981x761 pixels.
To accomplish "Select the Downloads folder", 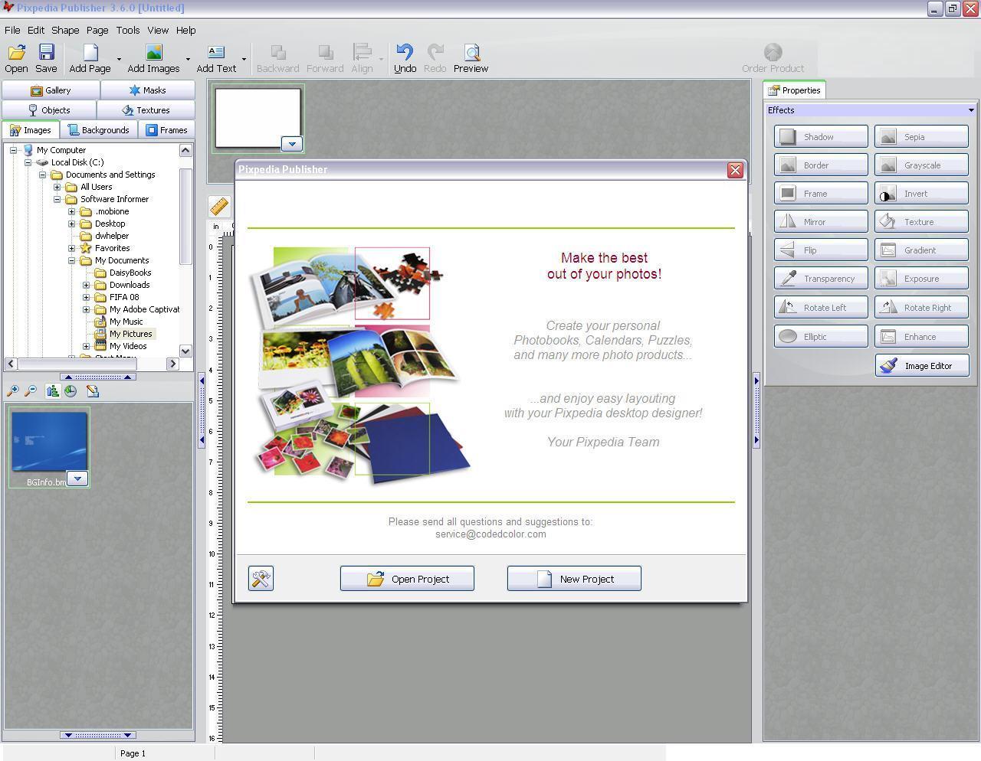I will click(x=129, y=285).
